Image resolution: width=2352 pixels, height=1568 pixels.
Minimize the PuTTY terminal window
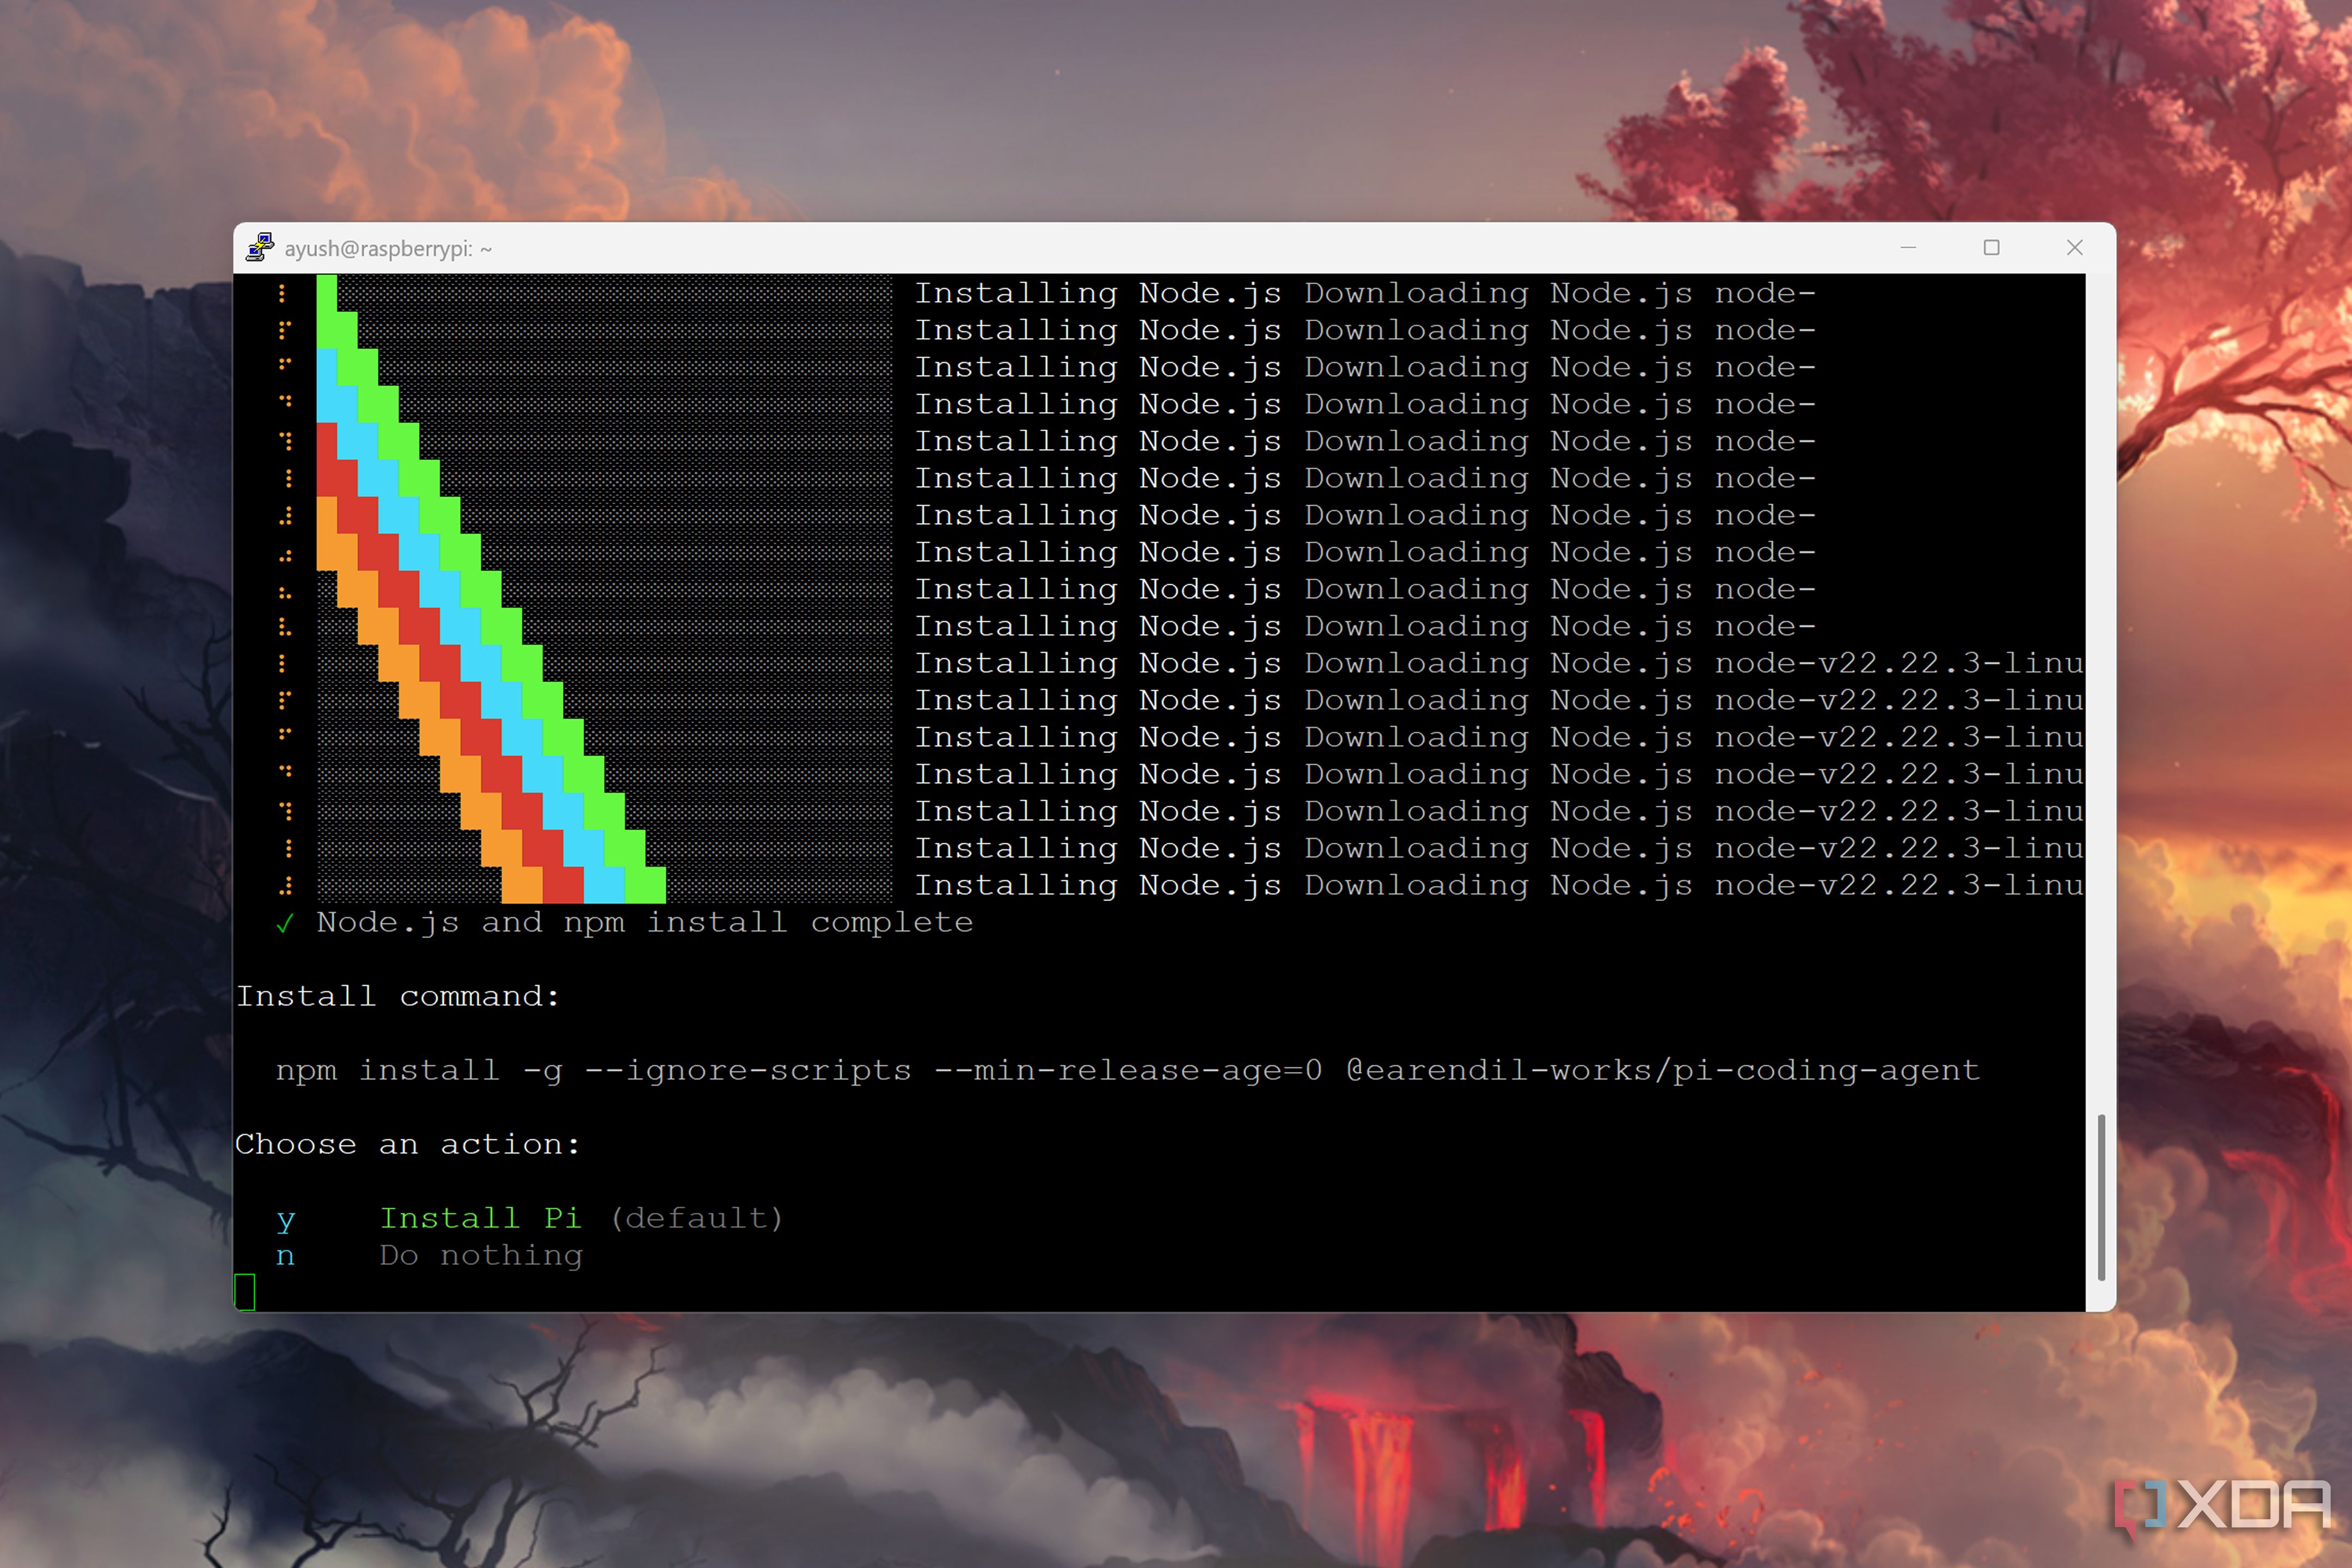click(x=1908, y=247)
